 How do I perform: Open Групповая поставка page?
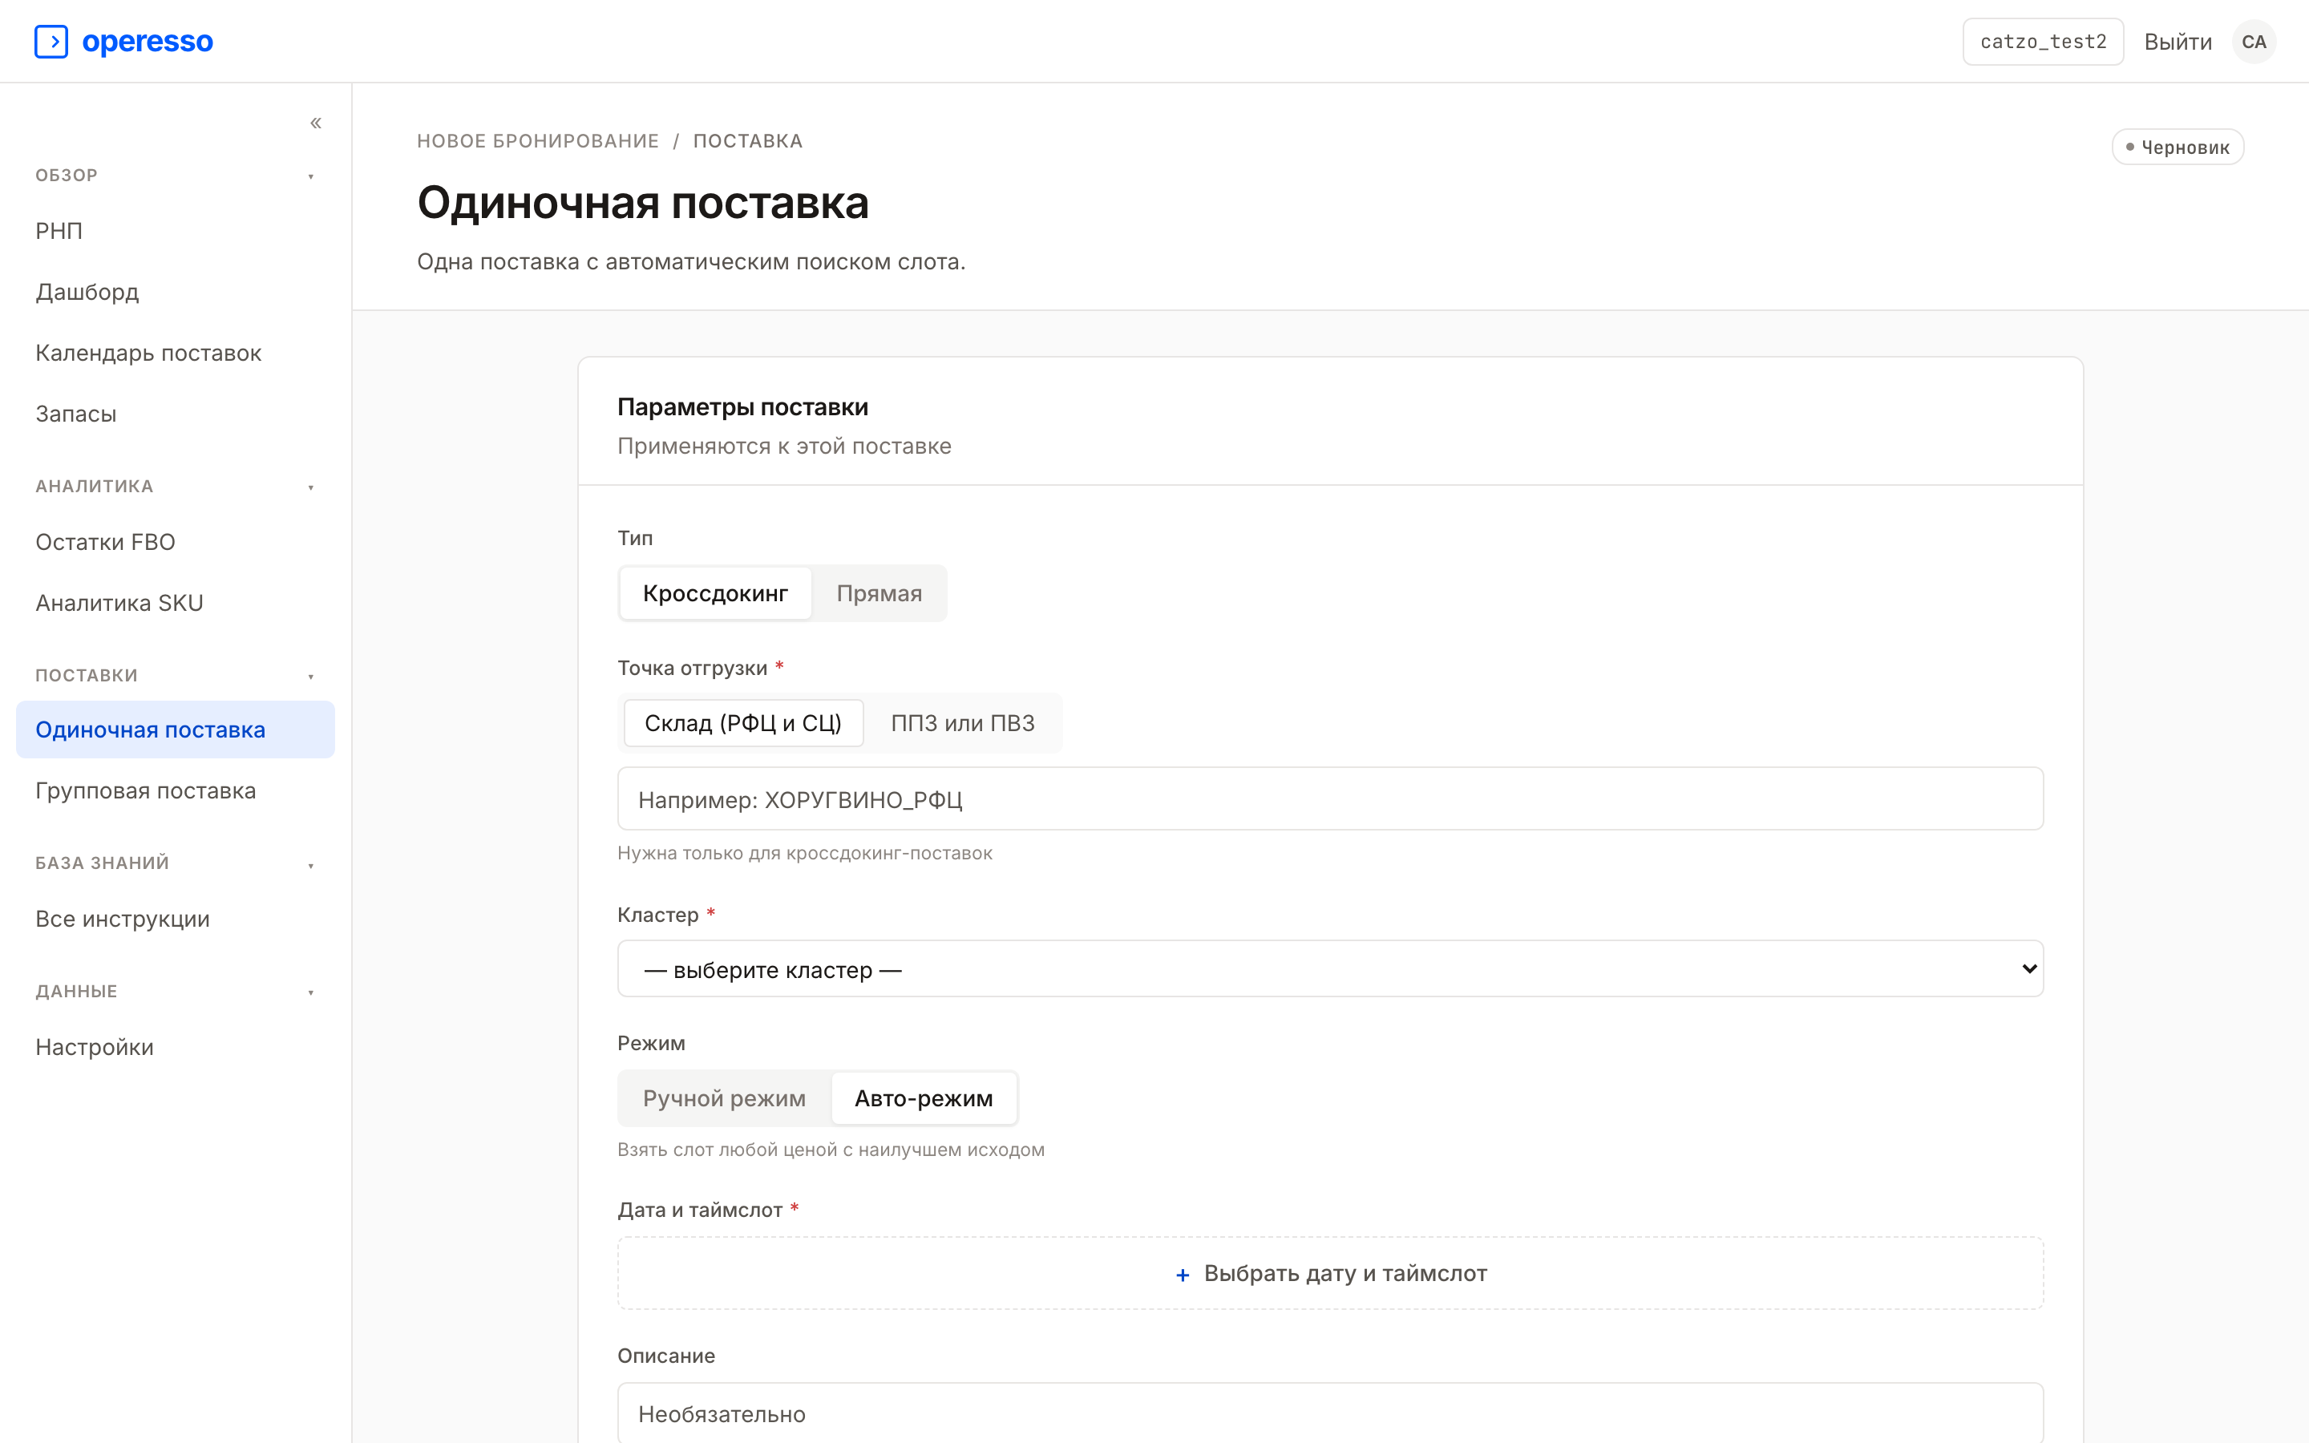tap(176, 791)
